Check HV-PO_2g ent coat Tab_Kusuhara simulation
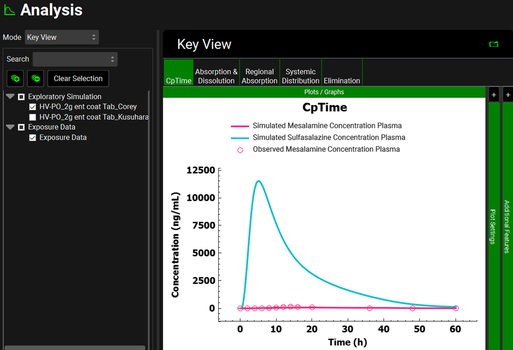 33,117
